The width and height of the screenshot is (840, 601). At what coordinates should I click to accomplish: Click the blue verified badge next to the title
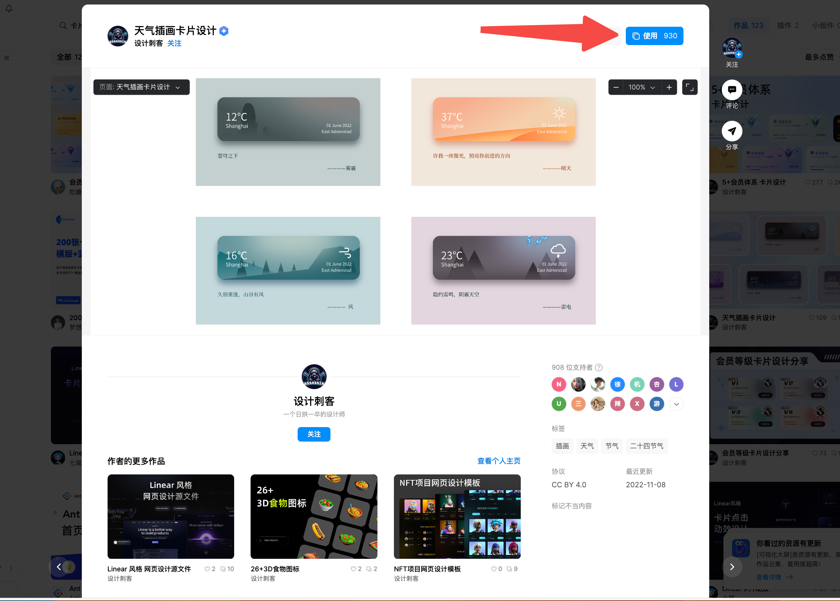click(x=224, y=31)
